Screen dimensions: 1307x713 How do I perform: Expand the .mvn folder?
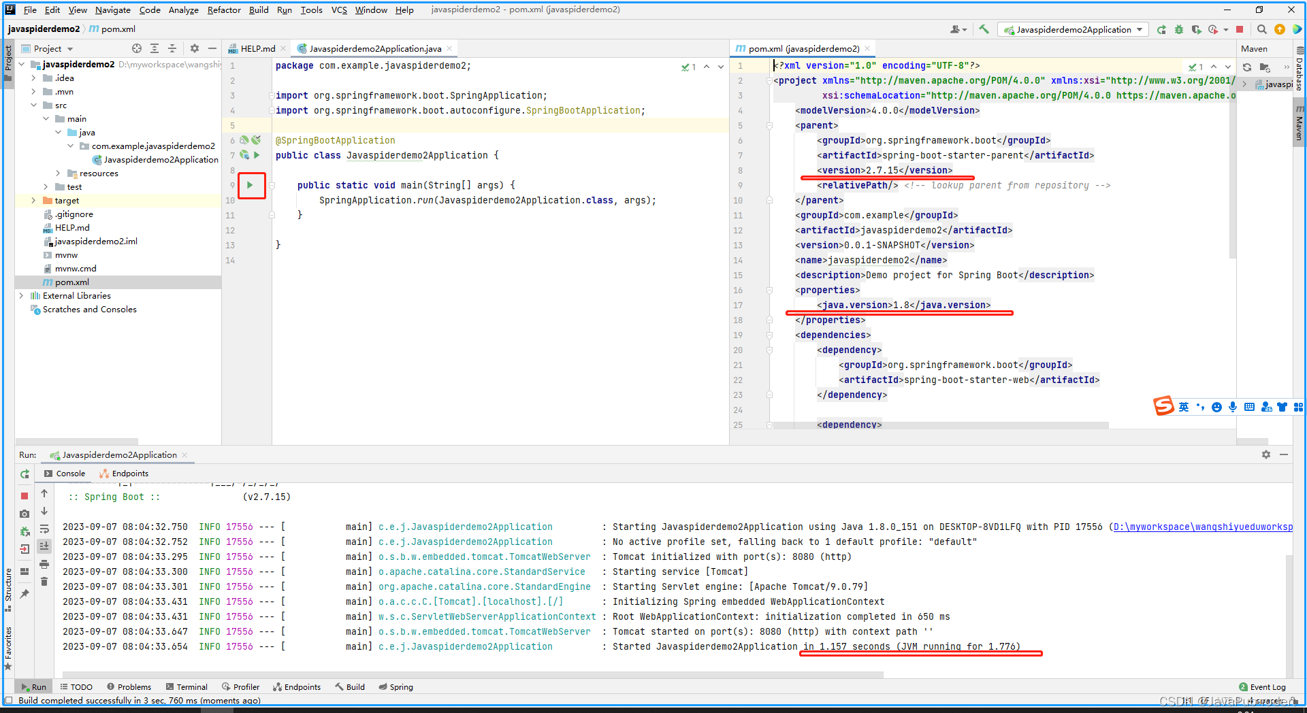coord(33,92)
